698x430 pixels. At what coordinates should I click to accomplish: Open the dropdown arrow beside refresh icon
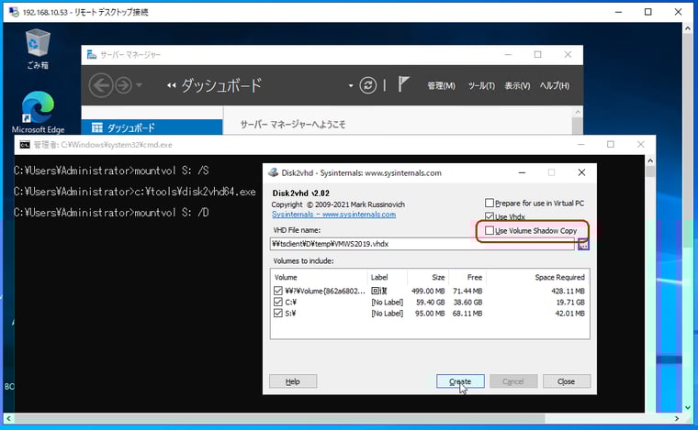click(x=351, y=86)
